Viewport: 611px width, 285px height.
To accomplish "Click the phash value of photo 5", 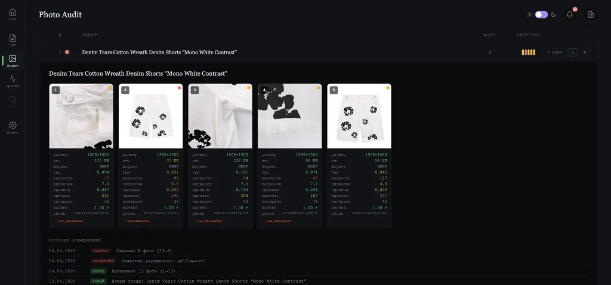I will (370, 213).
